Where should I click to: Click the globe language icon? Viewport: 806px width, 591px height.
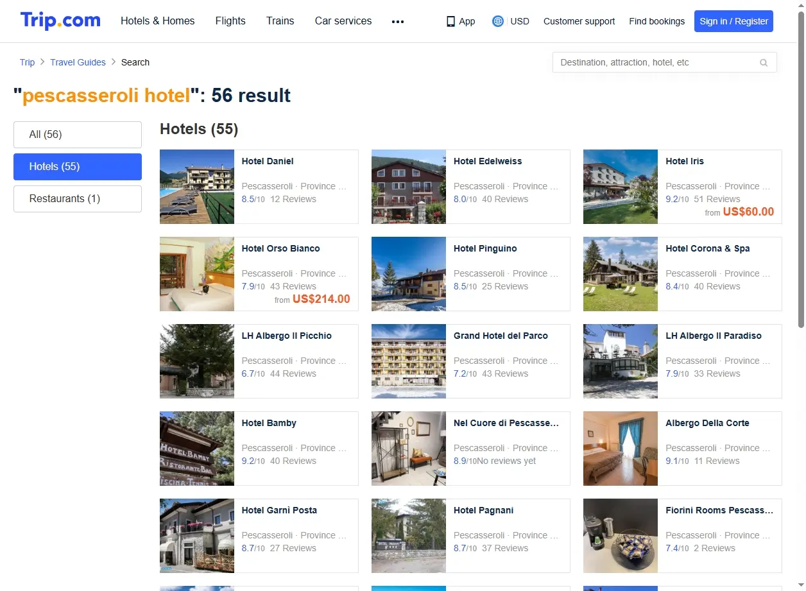click(497, 21)
